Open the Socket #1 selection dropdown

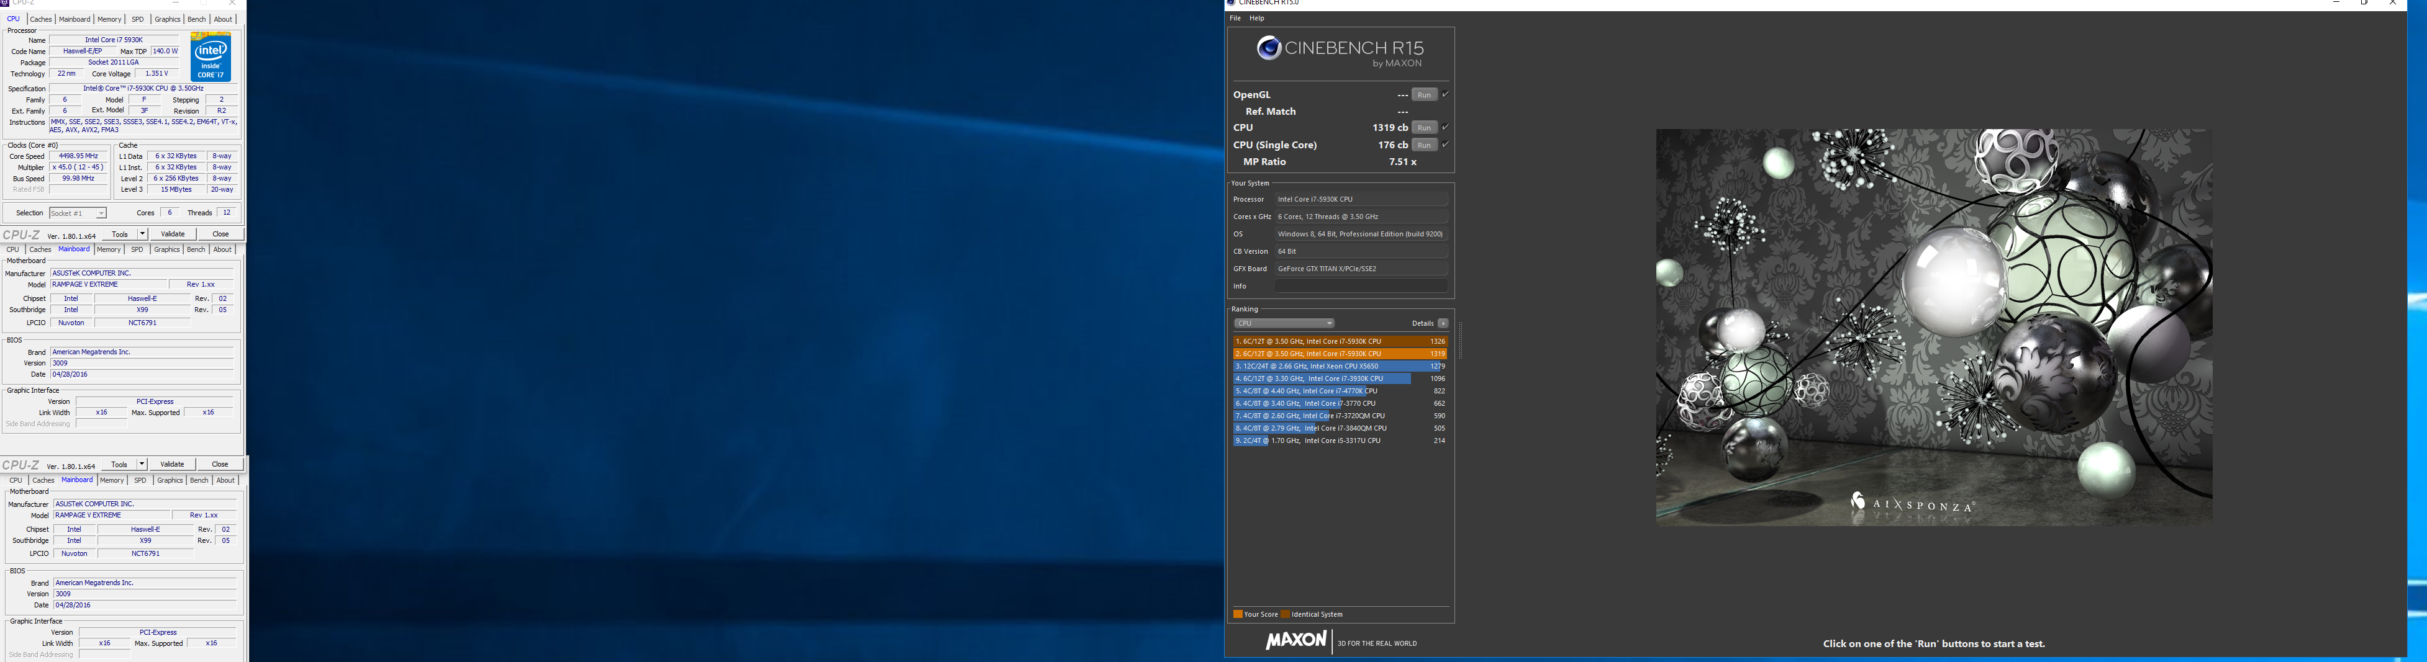(78, 213)
